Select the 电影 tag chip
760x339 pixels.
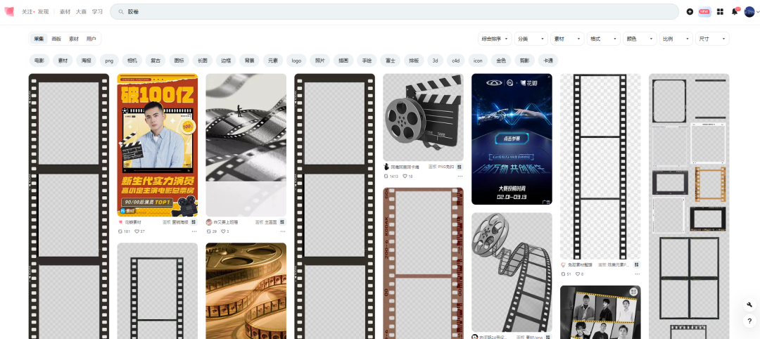click(x=39, y=60)
